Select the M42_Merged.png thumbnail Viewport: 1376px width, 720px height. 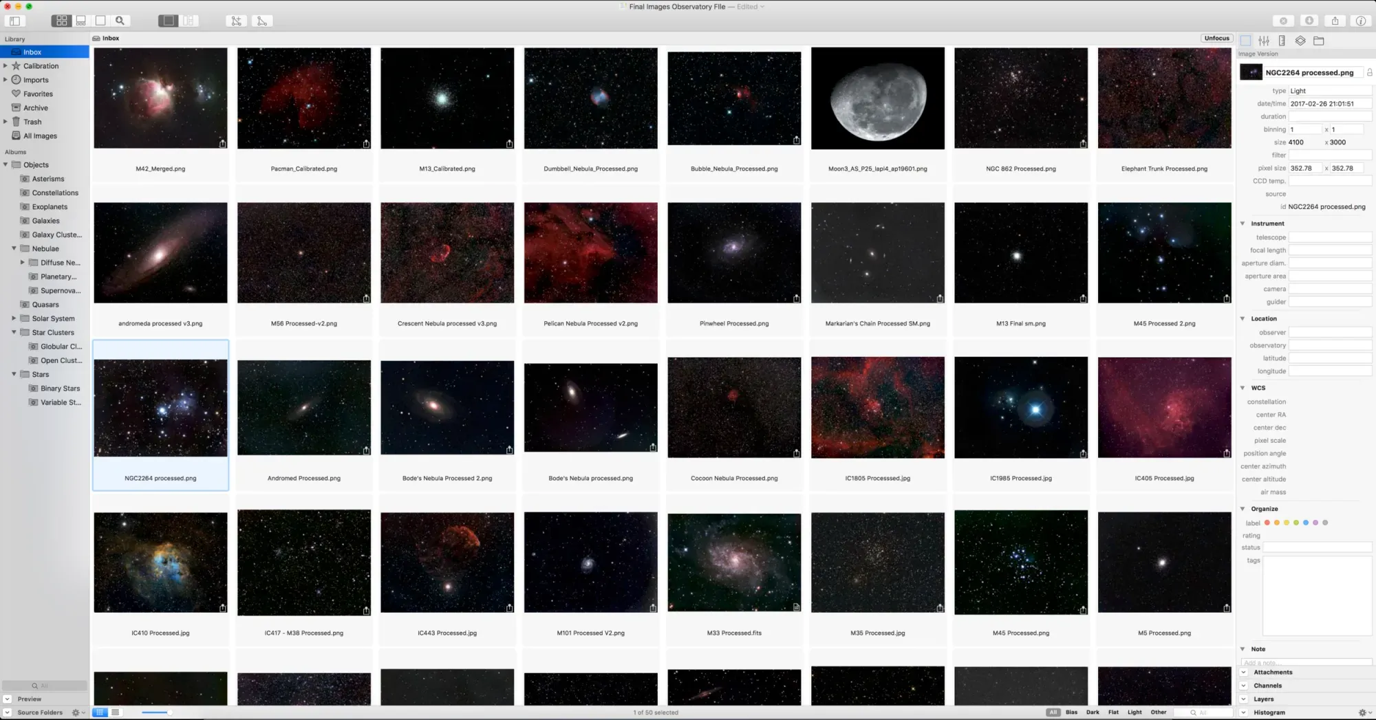[x=160, y=98]
